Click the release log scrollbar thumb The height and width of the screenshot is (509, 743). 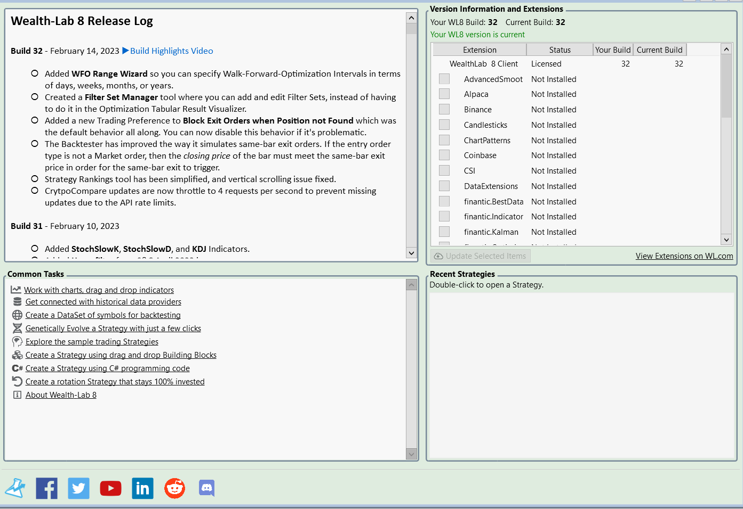tap(411, 29)
